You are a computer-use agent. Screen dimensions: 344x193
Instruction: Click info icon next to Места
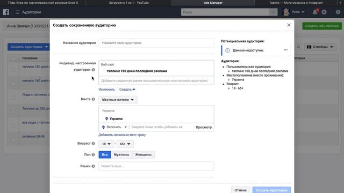[x=93, y=99]
